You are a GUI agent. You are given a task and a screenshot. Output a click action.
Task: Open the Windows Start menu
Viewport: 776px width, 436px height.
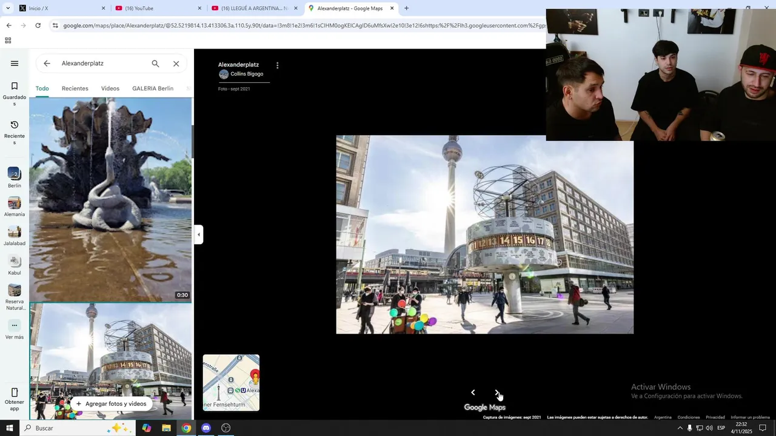coord(10,428)
